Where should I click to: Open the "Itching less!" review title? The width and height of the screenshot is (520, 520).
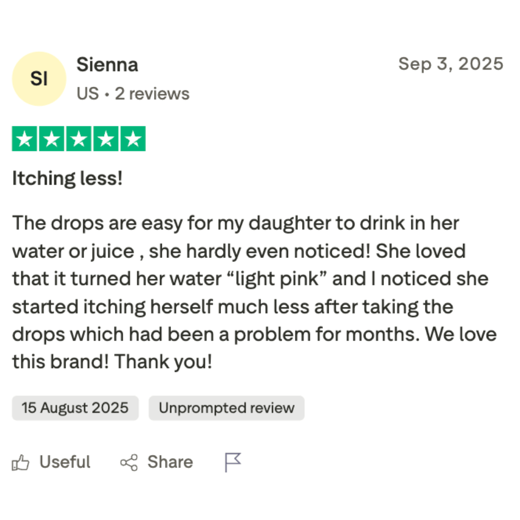coord(67,179)
